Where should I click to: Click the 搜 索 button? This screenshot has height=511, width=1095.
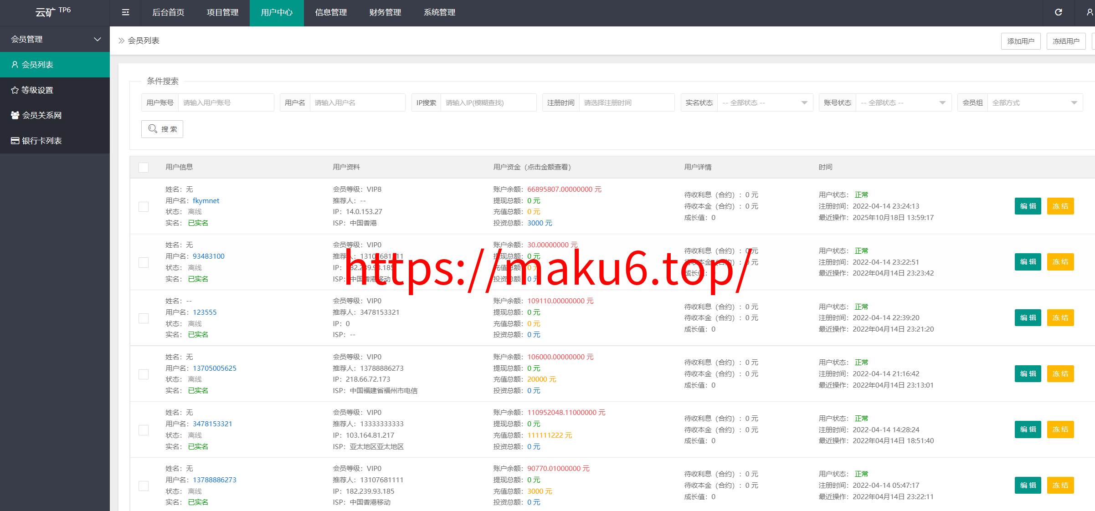tap(162, 129)
